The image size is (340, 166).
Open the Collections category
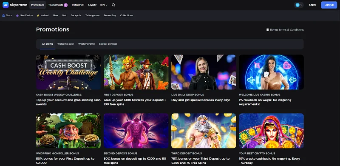pyautogui.click(x=126, y=15)
